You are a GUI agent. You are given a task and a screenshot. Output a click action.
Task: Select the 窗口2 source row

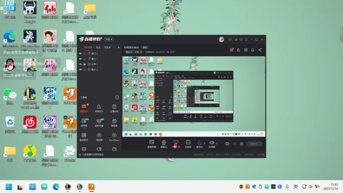99,53
